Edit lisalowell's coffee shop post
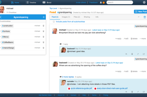 point(126,71)
